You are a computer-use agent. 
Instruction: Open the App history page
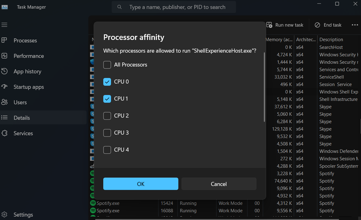[43, 71]
